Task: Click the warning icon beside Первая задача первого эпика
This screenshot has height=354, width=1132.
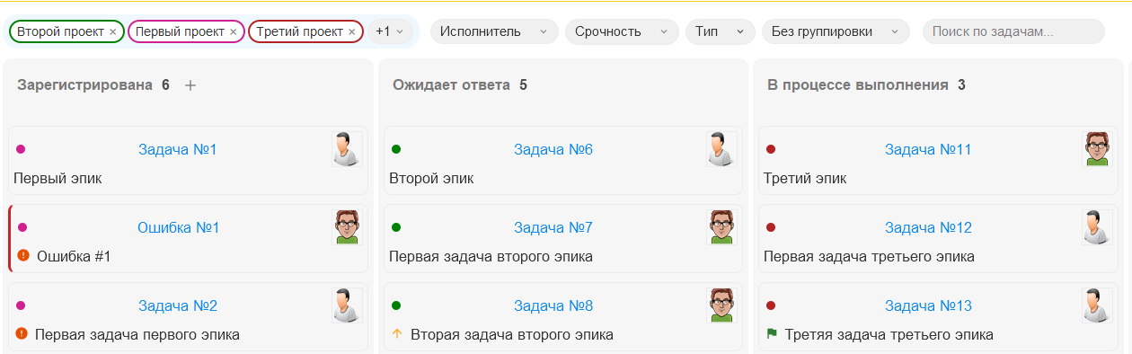Action: [22, 334]
